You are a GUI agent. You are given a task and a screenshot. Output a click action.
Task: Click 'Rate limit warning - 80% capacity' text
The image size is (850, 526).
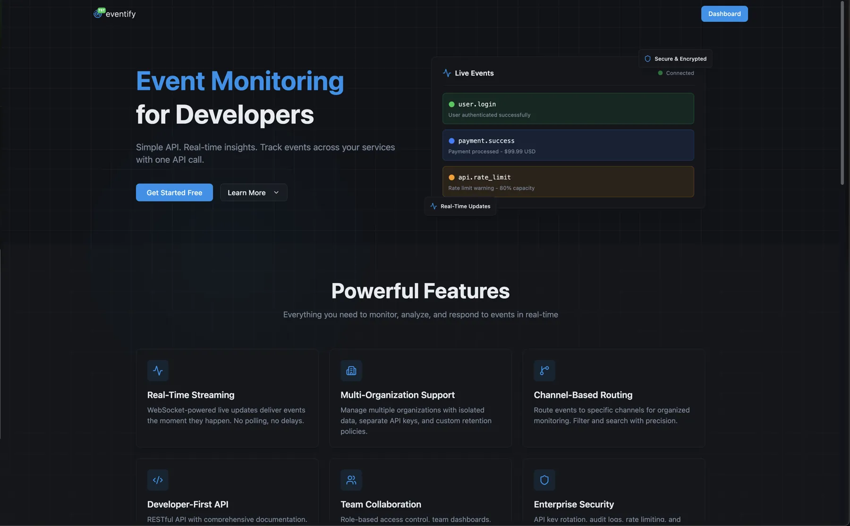click(491, 188)
